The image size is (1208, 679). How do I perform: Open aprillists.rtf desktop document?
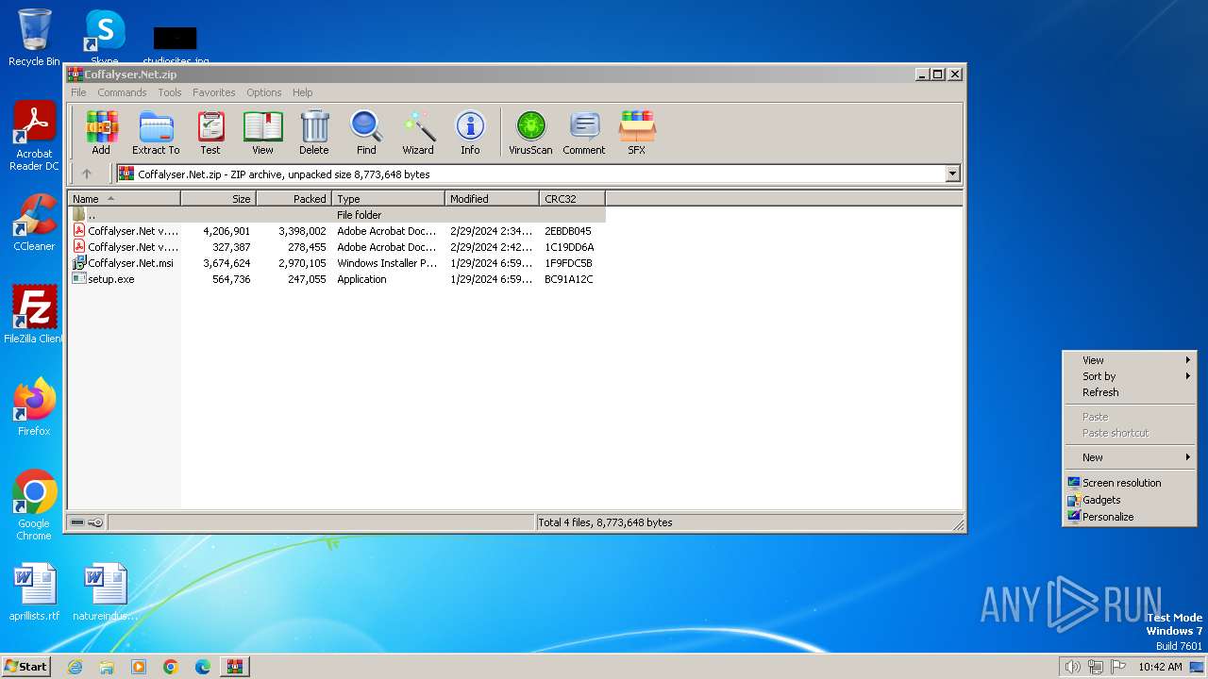click(x=34, y=592)
